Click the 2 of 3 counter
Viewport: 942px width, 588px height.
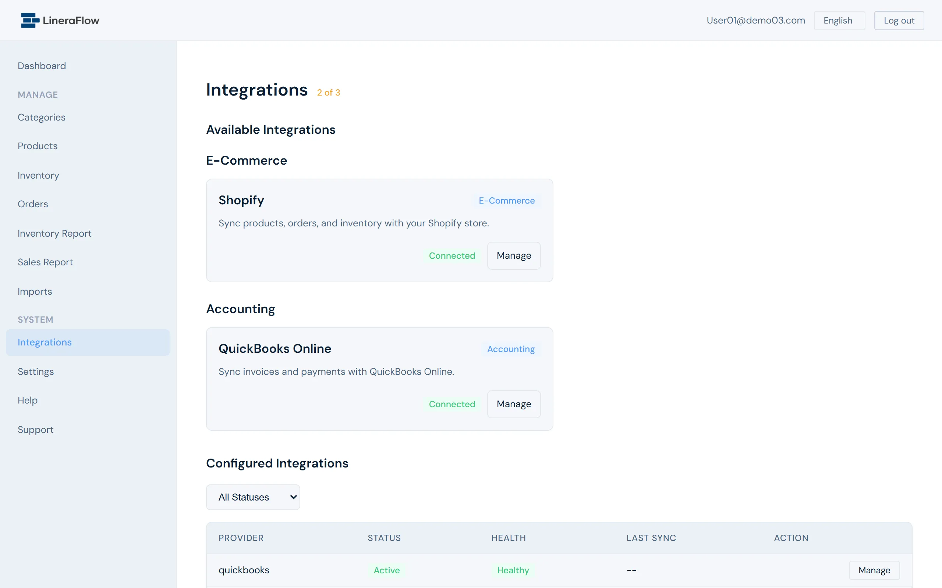[x=328, y=93]
